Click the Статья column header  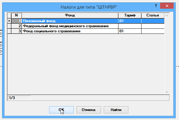[153, 15]
